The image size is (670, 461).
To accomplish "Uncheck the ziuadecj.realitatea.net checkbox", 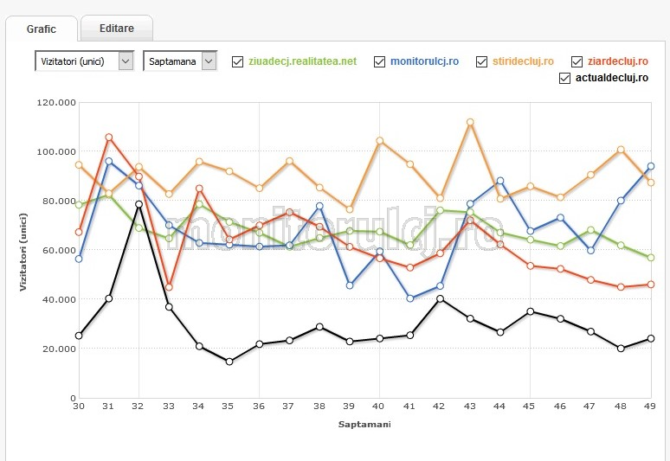I will (237, 61).
